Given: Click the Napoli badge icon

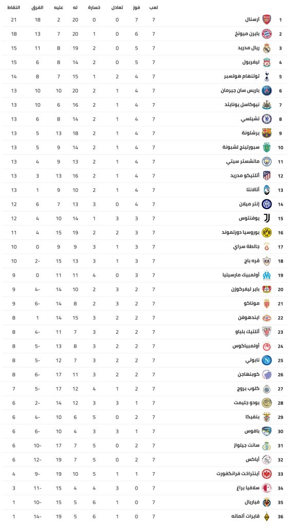Looking at the screenshot, I should coord(266,360).
